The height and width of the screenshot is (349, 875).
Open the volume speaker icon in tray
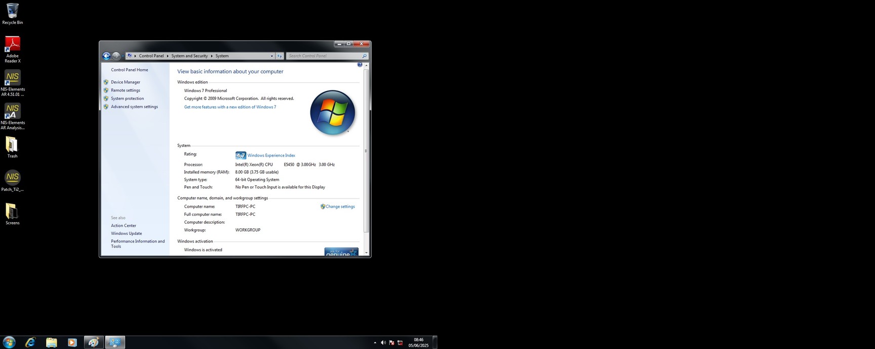click(383, 342)
